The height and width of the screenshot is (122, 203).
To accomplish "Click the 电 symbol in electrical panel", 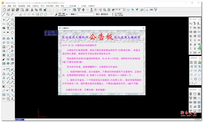I will pos(191,36).
